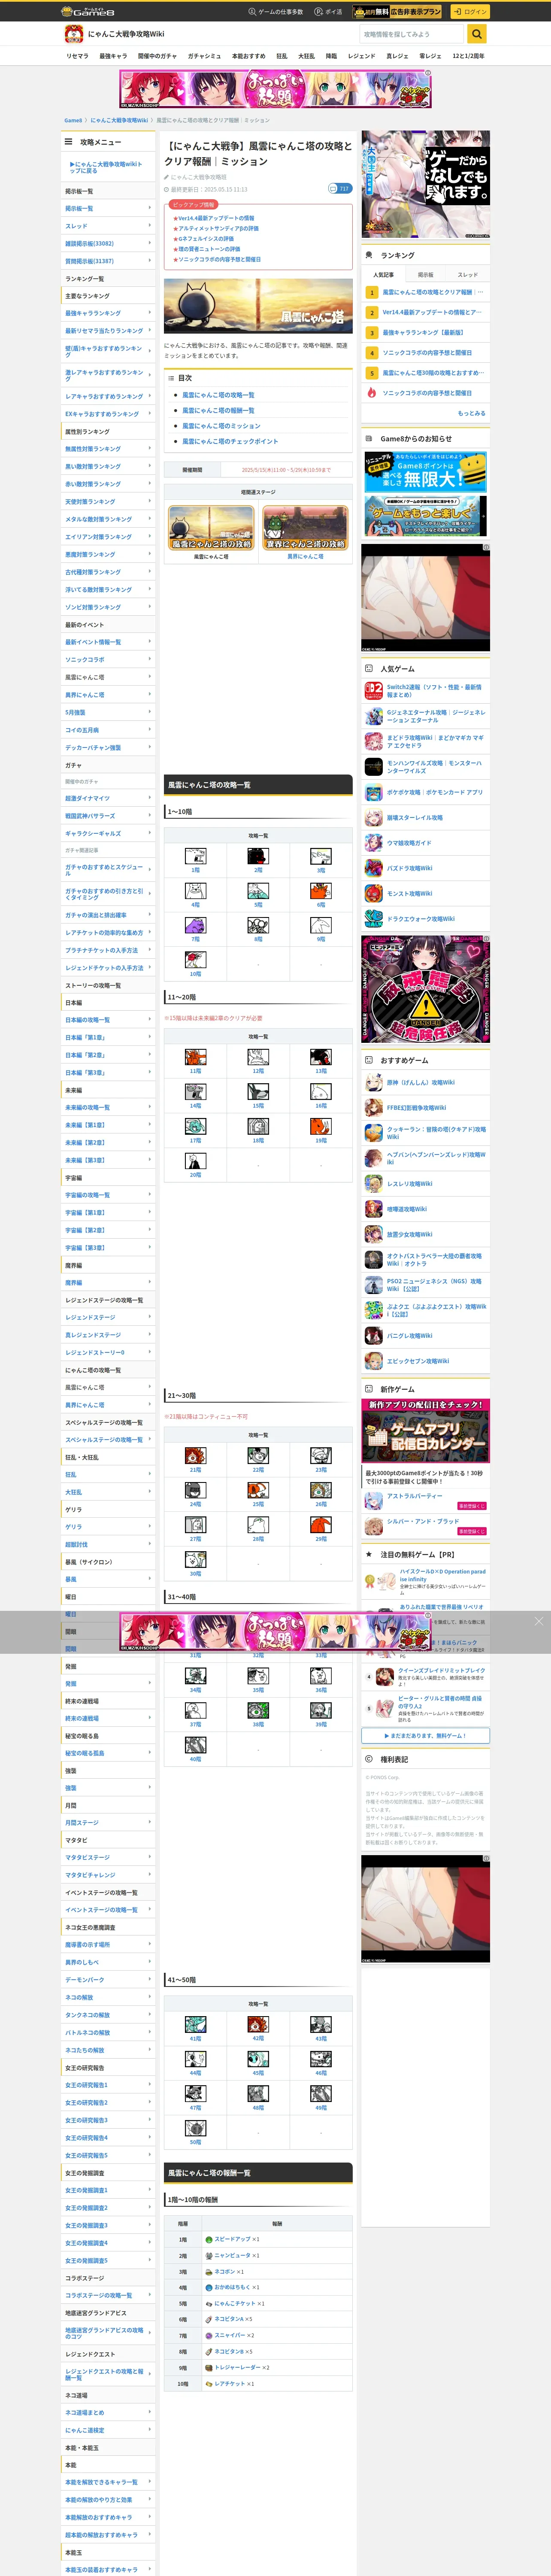The width and height of the screenshot is (551, 2576).
Task: Expand the 宇宙編の攻略一覧 sidebar arrow
Action: pyautogui.click(x=150, y=1195)
